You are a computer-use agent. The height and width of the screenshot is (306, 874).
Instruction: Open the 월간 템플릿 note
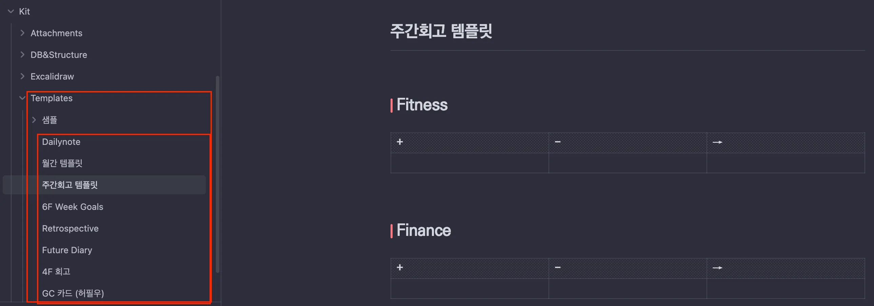63,163
